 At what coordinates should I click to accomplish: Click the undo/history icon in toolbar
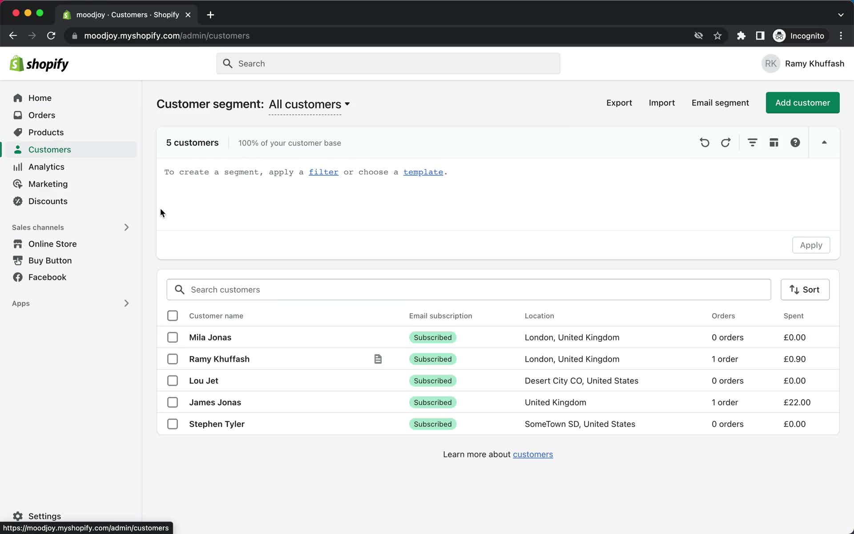click(x=704, y=143)
